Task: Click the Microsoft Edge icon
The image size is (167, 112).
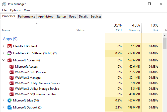Action: (x=10, y=100)
